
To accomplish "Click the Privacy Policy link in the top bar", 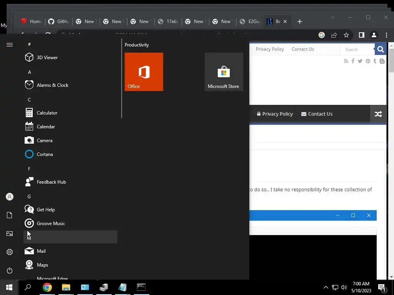I will click(x=270, y=49).
